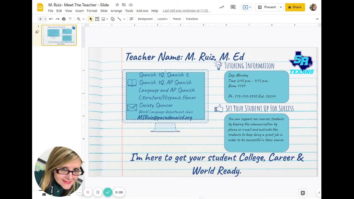The image size is (354, 199).
Task: Expand the zoom level dropdown arrow
Action: 83,19
